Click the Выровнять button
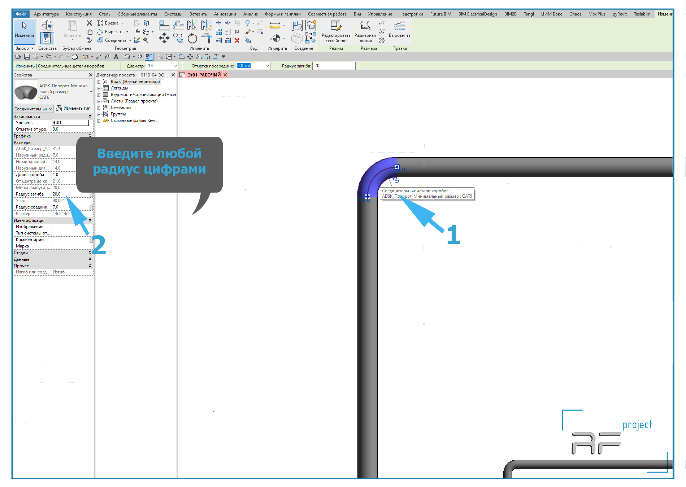Image resolution: width=686 pixels, height=487 pixels. pos(400,30)
